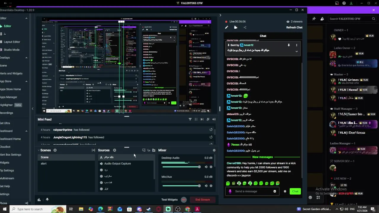Collapse the Scenes panel chevron
This screenshot has width=379, height=213.
click(38, 150)
